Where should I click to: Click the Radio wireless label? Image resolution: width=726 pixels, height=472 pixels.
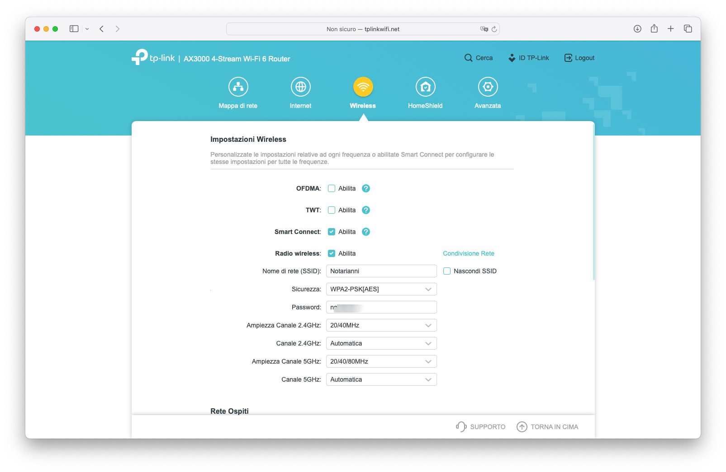(x=298, y=253)
